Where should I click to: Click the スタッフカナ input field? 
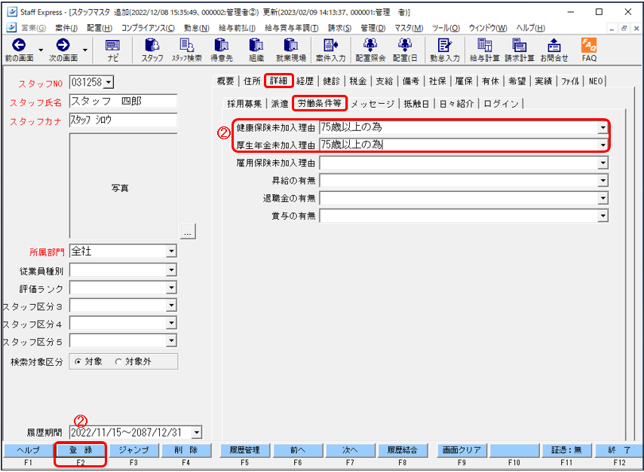coord(123,120)
